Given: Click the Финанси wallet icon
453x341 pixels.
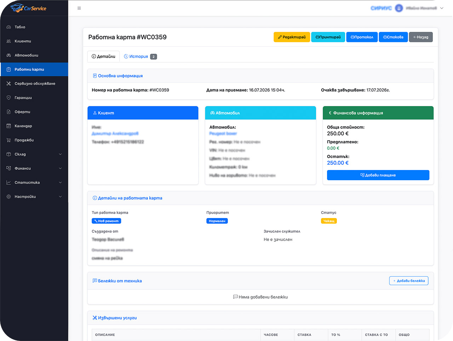Looking at the screenshot, I should (x=9, y=168).
